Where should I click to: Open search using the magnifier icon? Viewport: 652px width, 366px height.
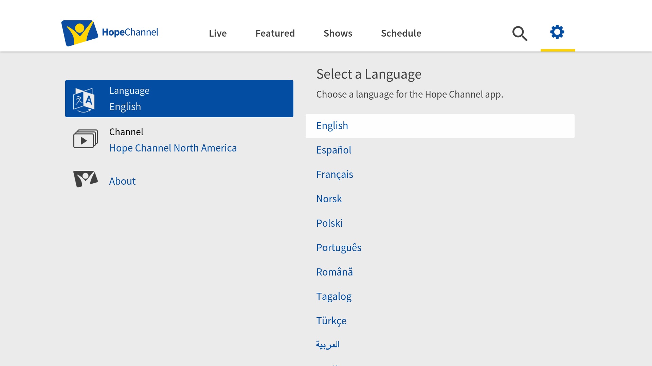click(520, 33)
